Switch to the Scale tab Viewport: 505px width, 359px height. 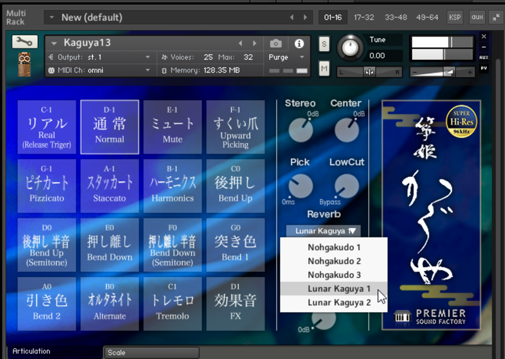(150, 353)
